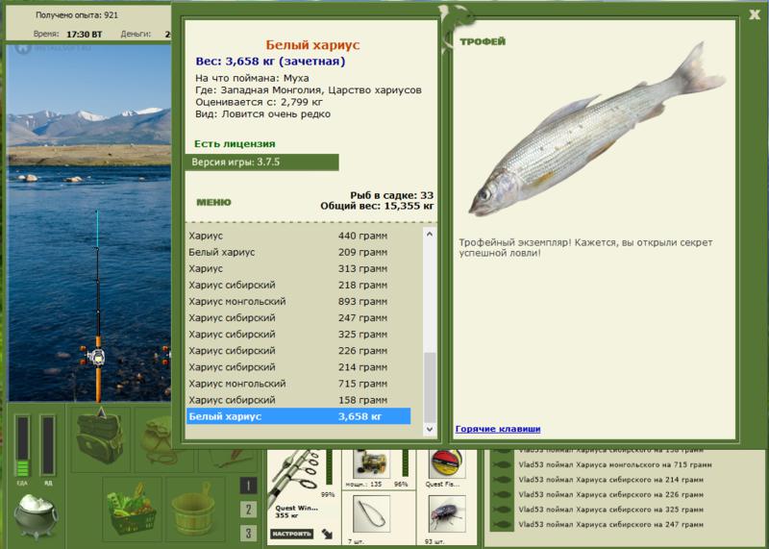The height and width of the screenshot is (549, 769).
Task: Select the fly bait thumbnail
Action: [446, 513]
